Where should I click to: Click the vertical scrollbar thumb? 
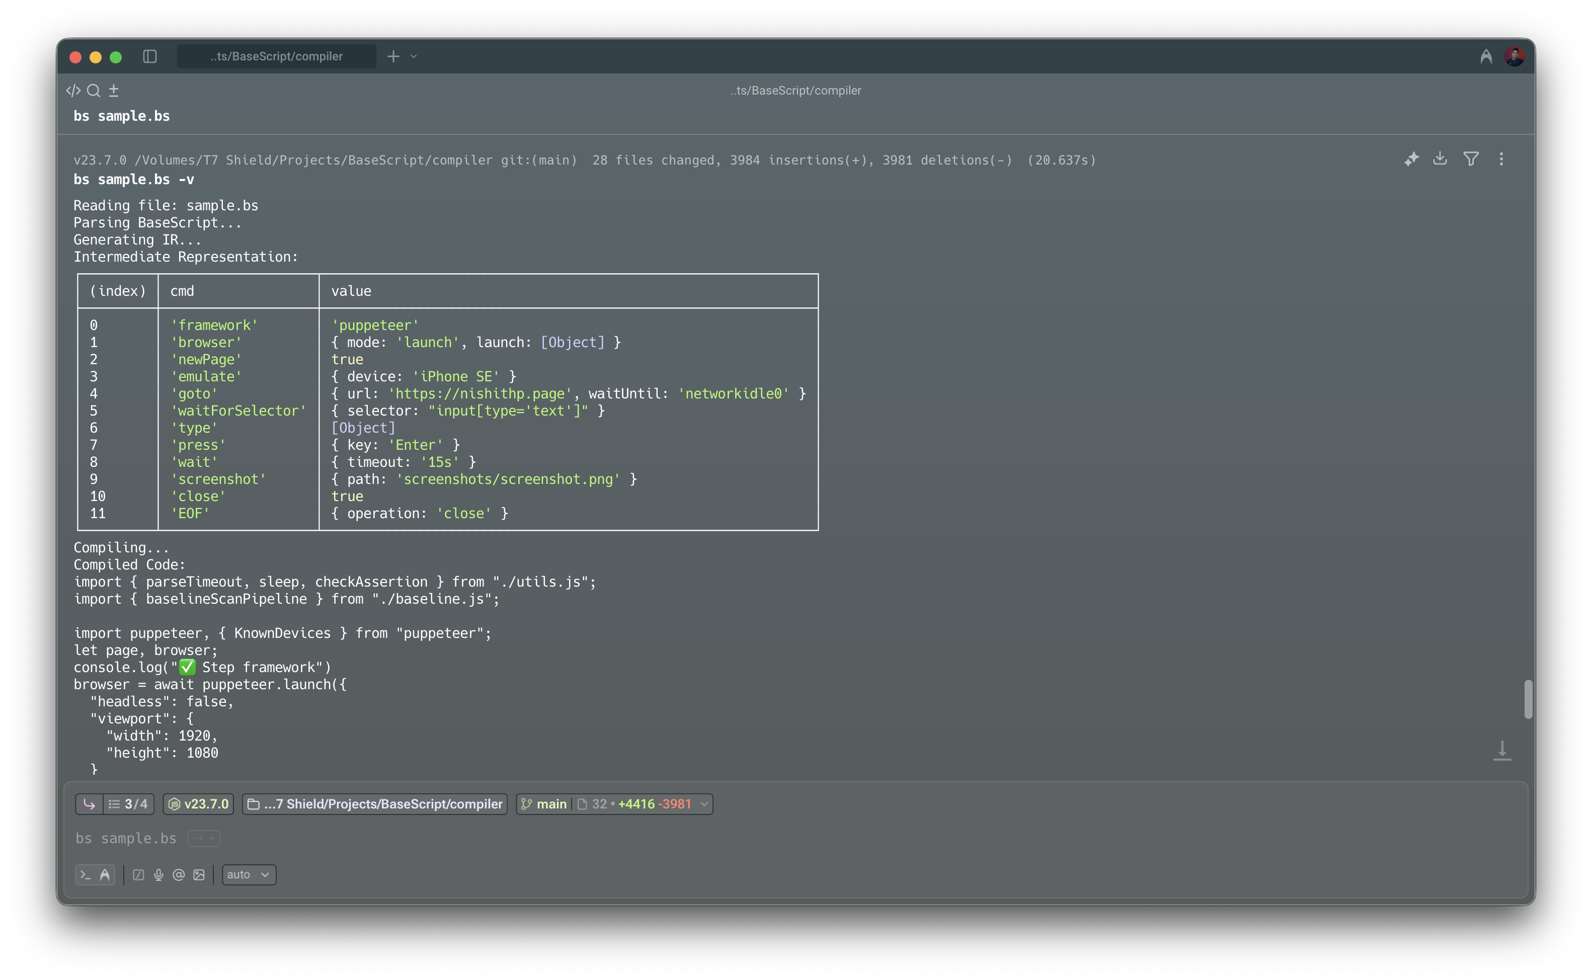1528,699
